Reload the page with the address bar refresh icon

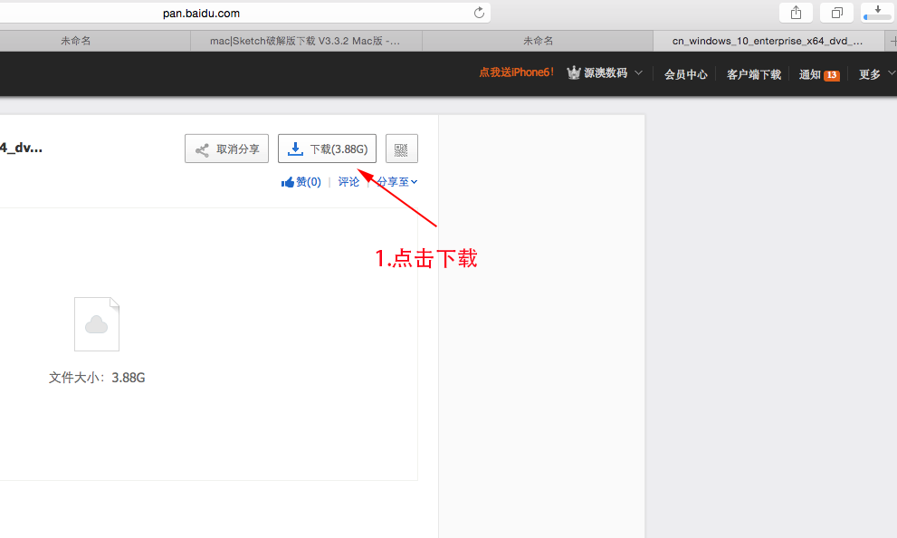pos(479,13)
